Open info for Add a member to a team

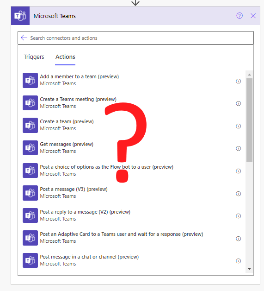click(x=238, y=81)
